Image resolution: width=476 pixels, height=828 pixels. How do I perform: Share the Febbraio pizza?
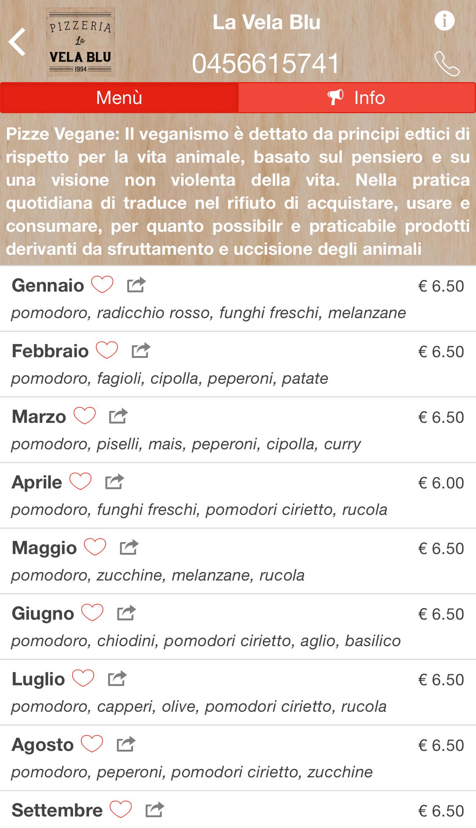141,350
